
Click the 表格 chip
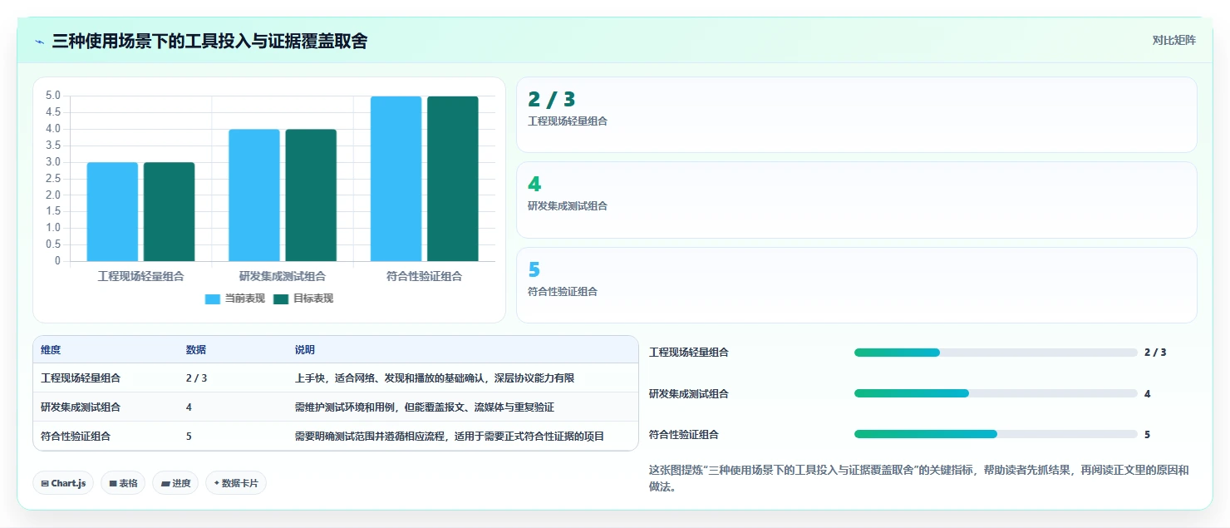point(123,483)
